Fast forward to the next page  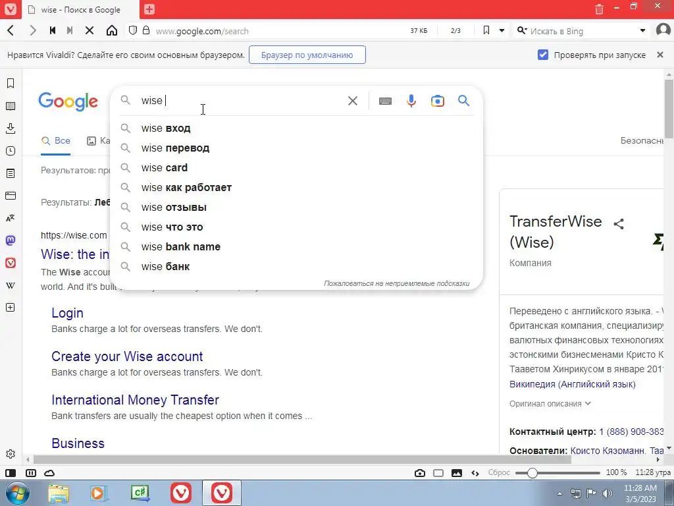click(x=70, y=30)
